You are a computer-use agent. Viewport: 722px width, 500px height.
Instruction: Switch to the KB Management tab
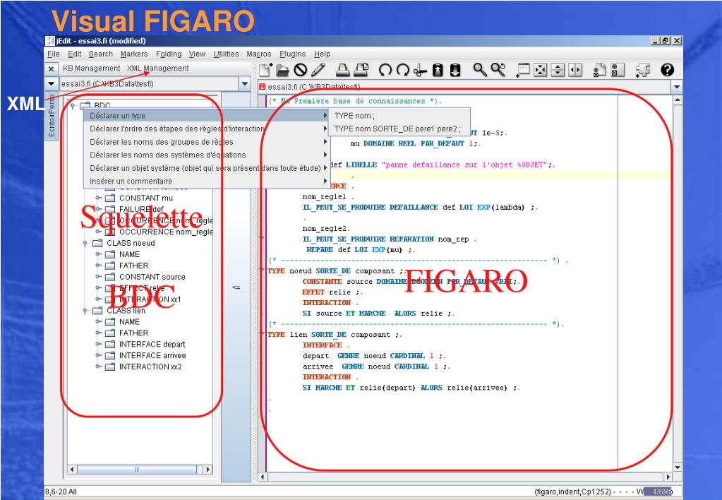tap(91, 69)
